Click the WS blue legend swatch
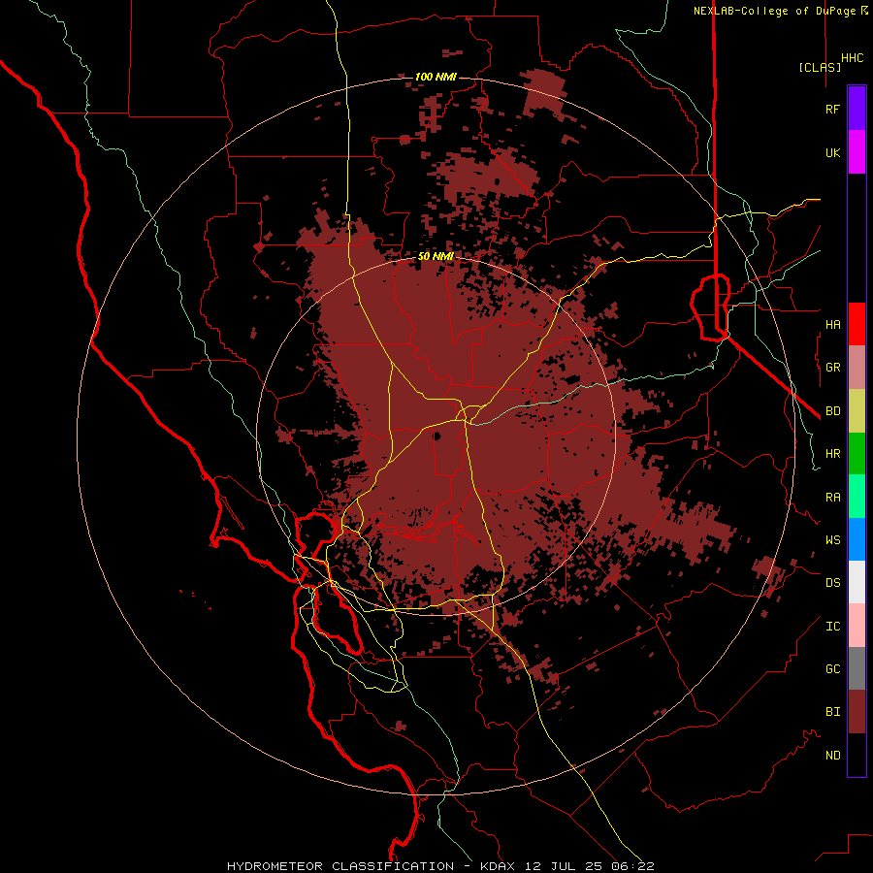 point(857,539)
